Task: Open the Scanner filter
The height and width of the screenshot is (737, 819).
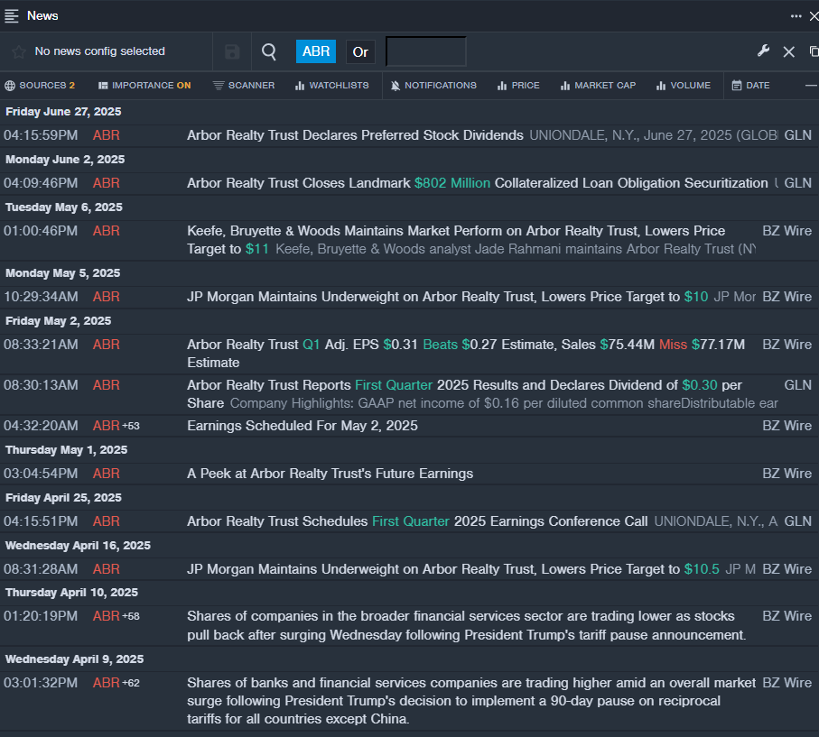Action: (x=244, y=86)
